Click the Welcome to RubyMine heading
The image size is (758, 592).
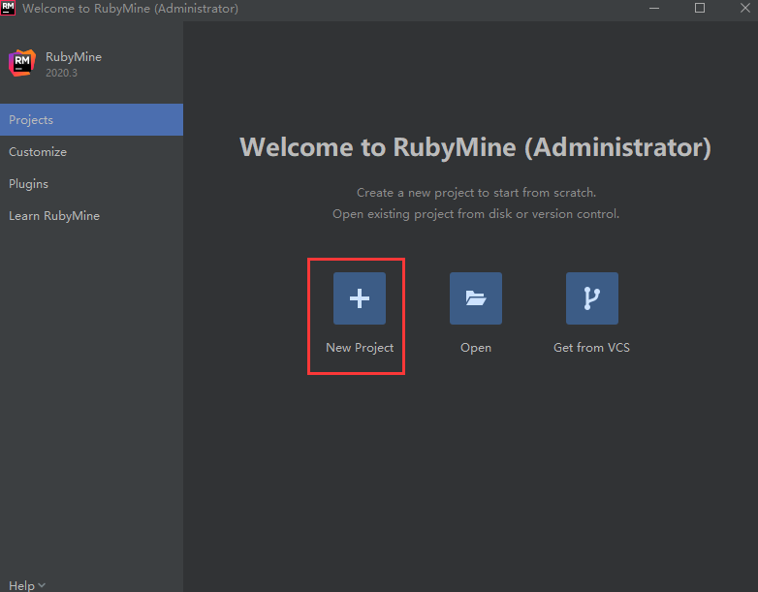[x=475, y=147]
